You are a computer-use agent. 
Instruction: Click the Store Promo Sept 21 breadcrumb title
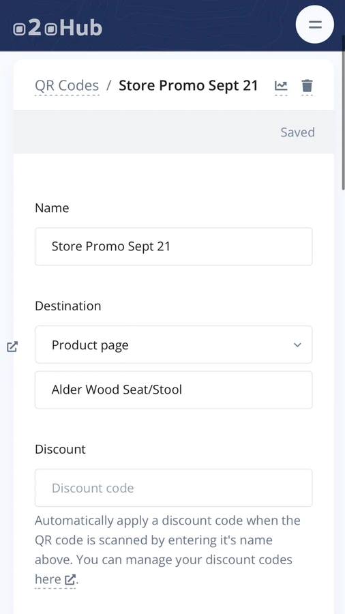189,85
